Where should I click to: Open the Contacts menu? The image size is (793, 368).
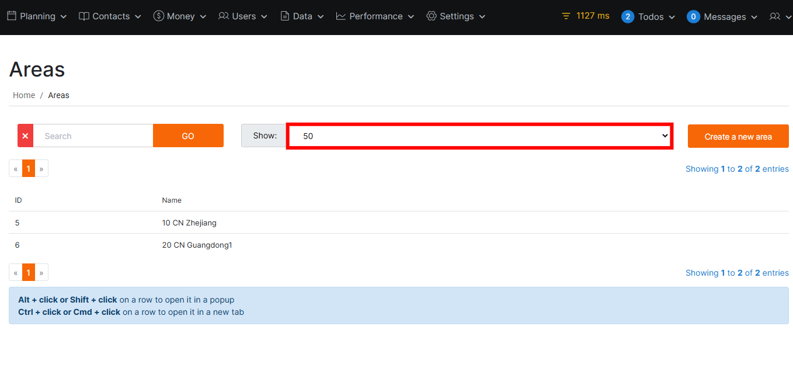click(x=110, y=16)
